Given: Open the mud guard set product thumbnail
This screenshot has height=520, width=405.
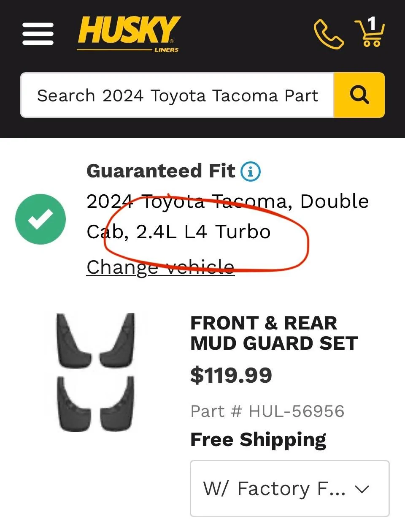Looking at the screenshot, I should 95,372.
